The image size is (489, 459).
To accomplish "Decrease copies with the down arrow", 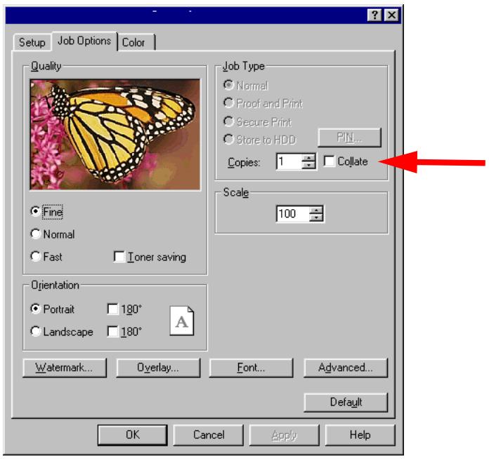I will [308, 165].
